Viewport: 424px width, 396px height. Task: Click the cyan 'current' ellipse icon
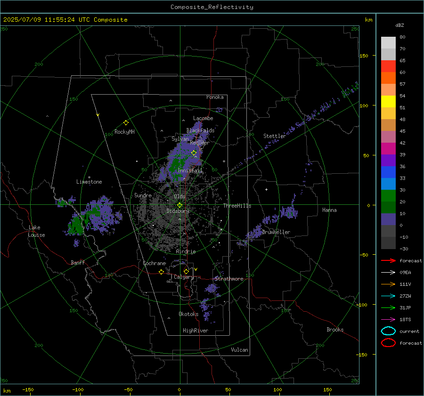pyautogui.click(x=388, y=331)
